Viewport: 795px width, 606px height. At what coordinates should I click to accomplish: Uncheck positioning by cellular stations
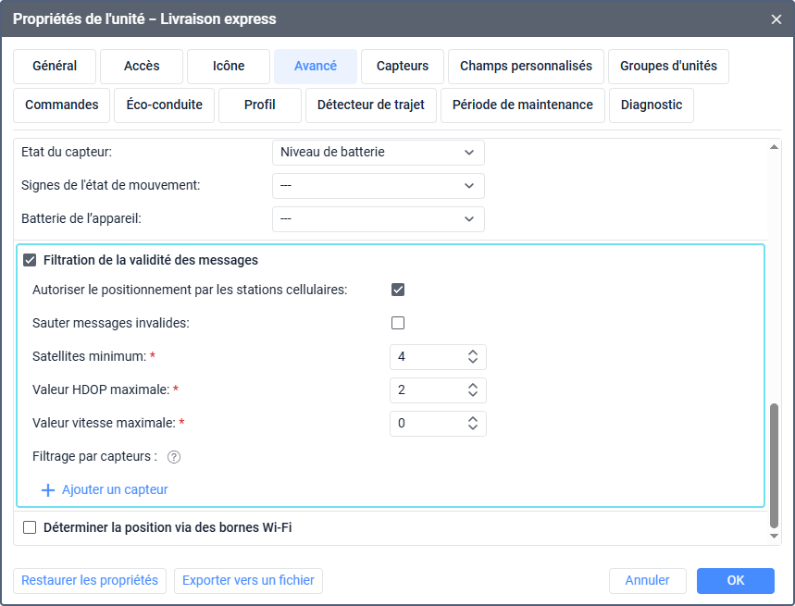click(398, 290)
